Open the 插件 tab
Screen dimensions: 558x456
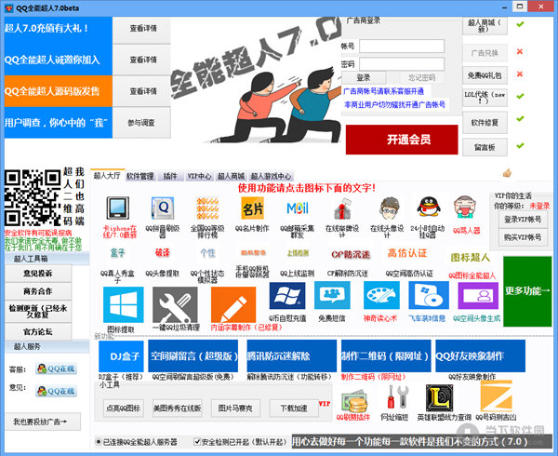[x=170, y=176]
